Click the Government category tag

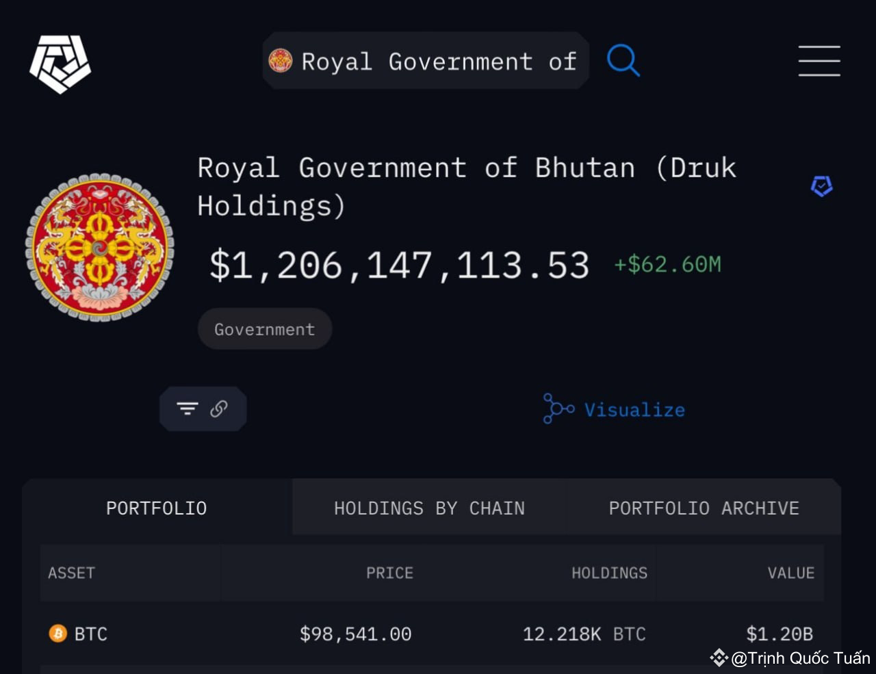[x=264, y=328]
